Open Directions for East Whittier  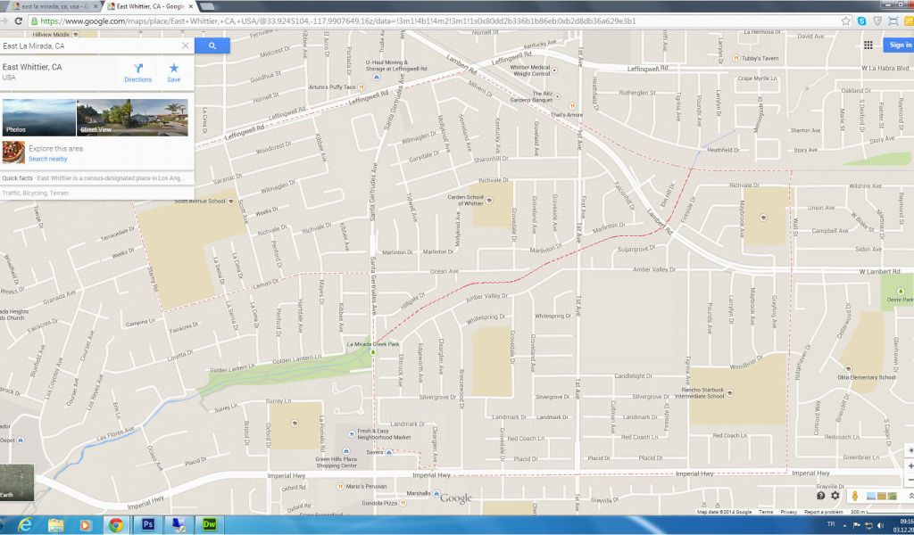138,73
